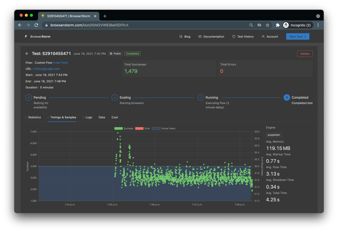Viewport: 338px width, 232px height.
Task: Click the Avg. Total Time value 4.25 s
Action: (273, 200)
